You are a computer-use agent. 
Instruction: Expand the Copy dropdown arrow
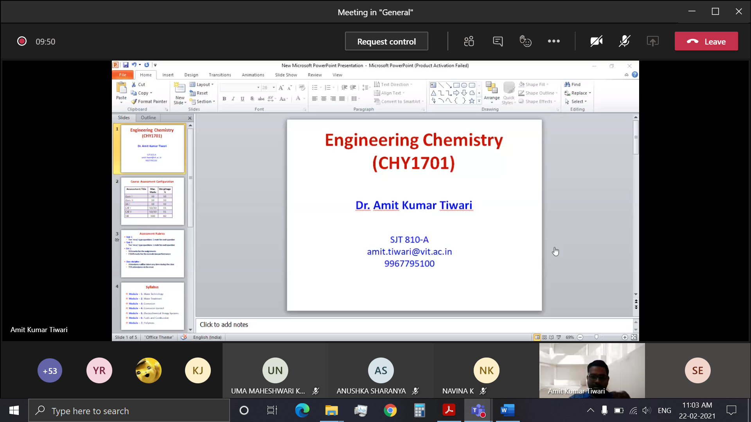[x=151, y=93]
